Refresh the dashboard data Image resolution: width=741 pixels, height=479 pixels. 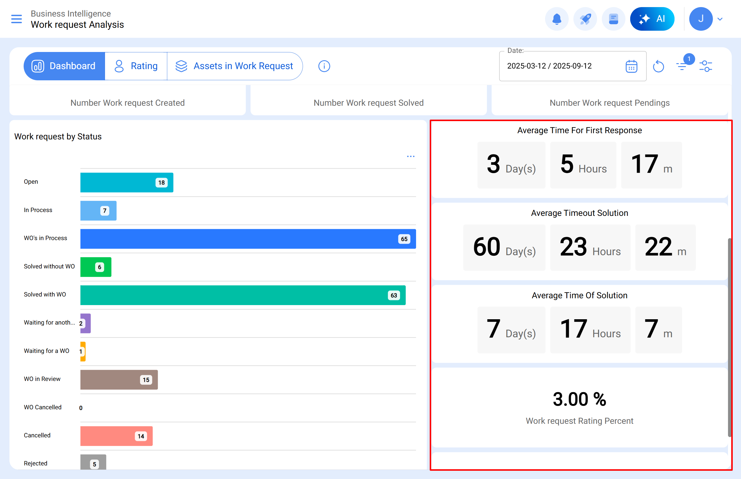click(659, 66)
